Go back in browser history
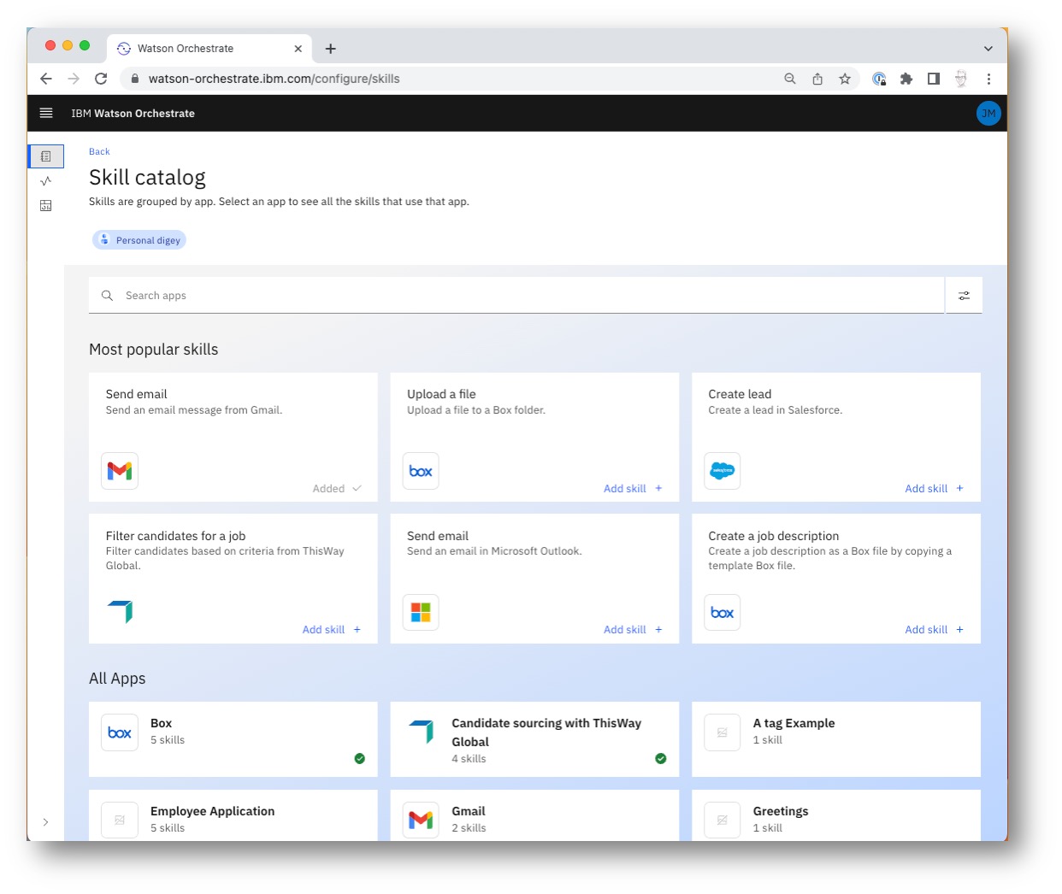 pyautogui.click(x=46, y=79)
